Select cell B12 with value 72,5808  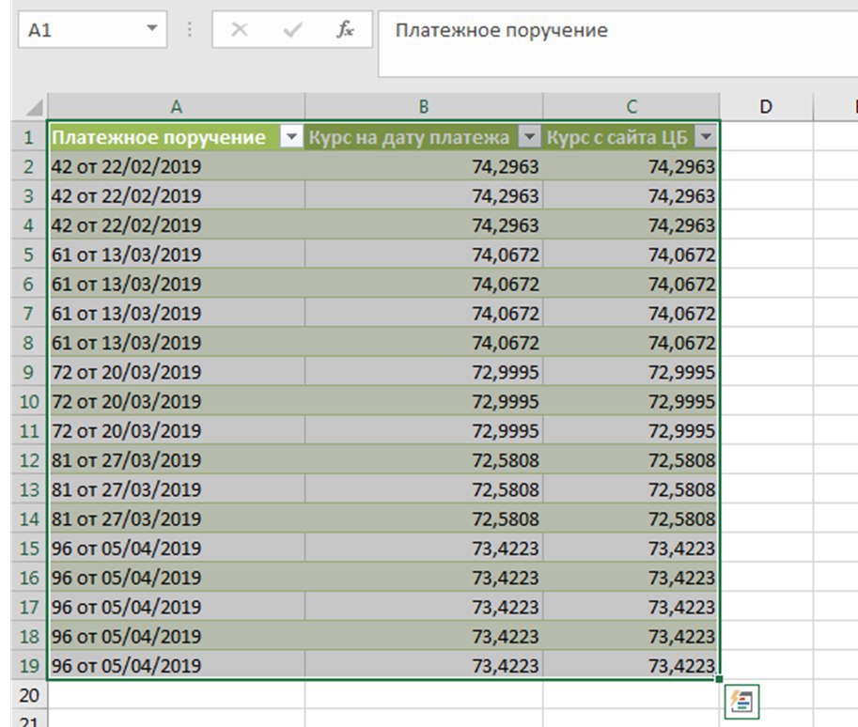click(424, 460)
